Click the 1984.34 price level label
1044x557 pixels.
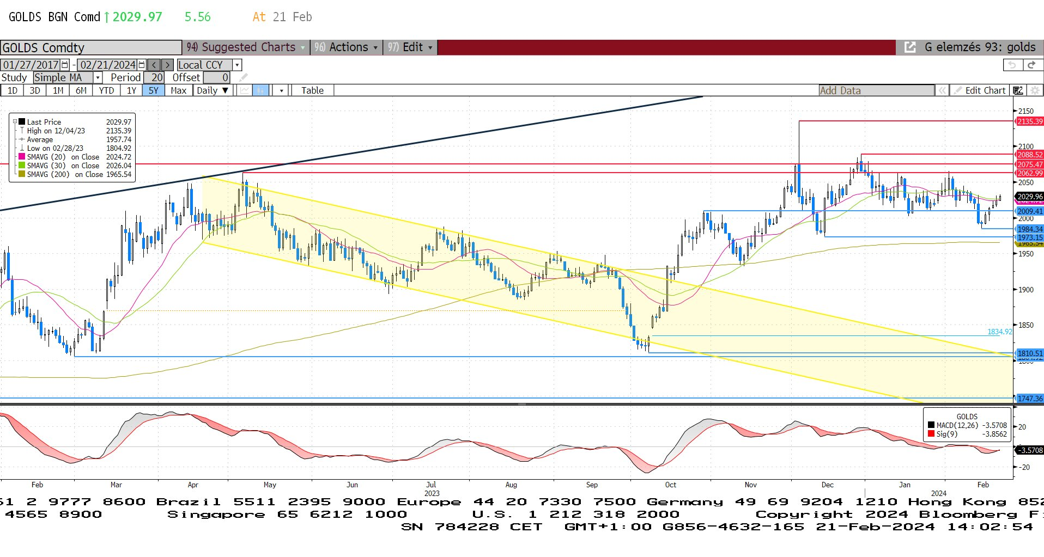[x=1030, y=229]
